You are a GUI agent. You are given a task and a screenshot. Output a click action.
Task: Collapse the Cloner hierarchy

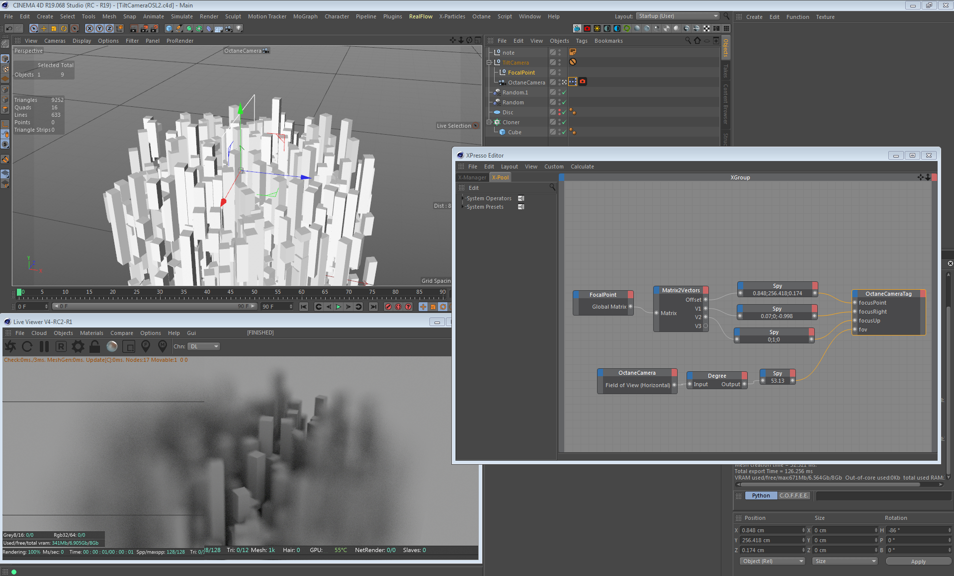pos(489,122)
